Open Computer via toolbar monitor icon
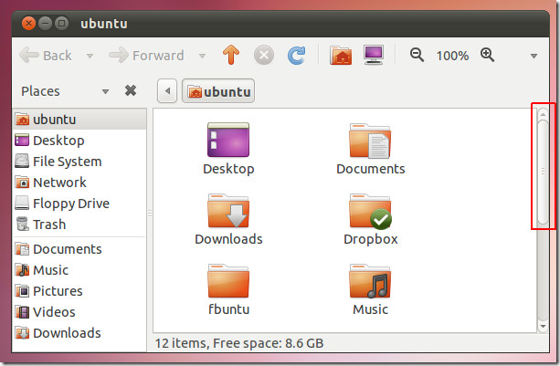This screenshot has width=560, height=366. [373, 56]
